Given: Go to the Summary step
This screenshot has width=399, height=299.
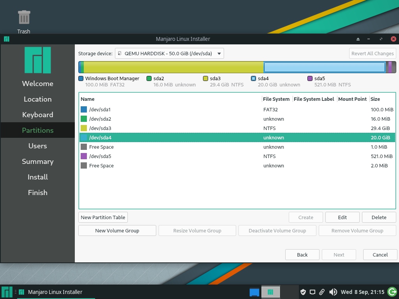Looking at the screenshot, I should tap(38, 162).
